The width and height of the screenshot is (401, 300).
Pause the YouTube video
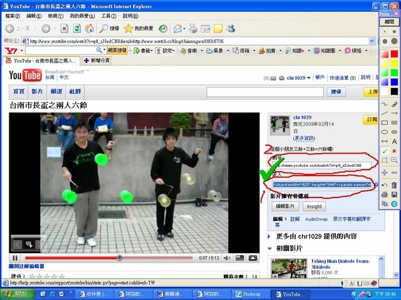[x=15, y=258]
